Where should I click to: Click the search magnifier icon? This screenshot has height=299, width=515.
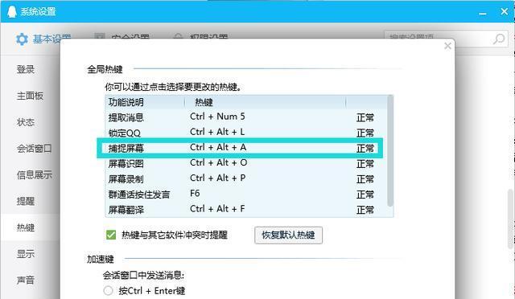tap(499, 39)
